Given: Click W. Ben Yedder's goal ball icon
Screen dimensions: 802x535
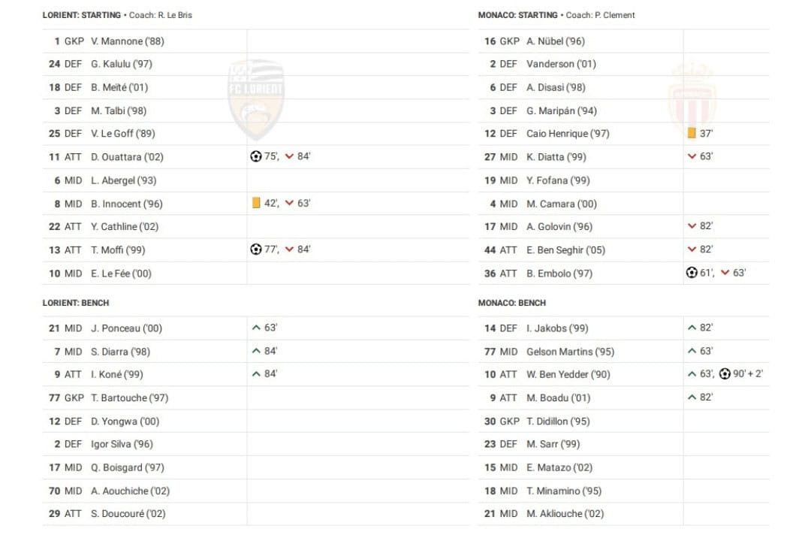Looking at the screenshot, I should [725, 374].
